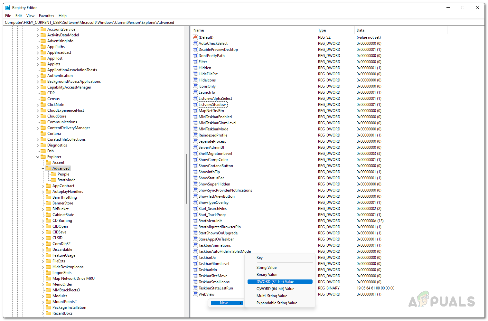Open the Edit menu
Viewport: 488px width, 321px height.
[x=19, y=15]
